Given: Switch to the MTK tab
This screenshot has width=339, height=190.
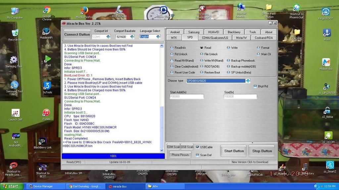Looking at the screenshot, I should click(x=174, y=38).
